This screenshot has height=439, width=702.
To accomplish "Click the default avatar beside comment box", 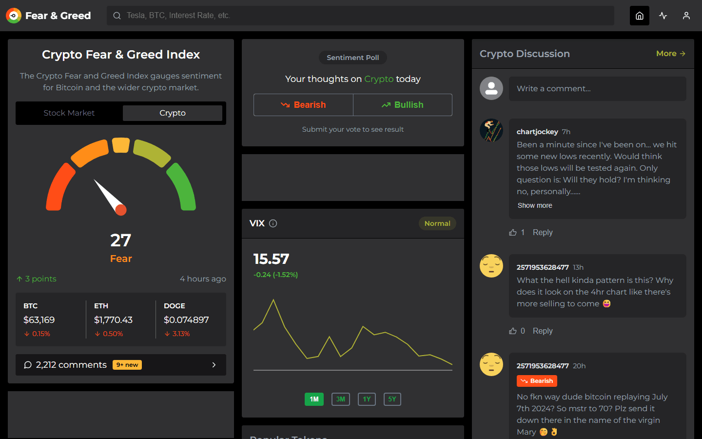I will [x=491, y=88].
